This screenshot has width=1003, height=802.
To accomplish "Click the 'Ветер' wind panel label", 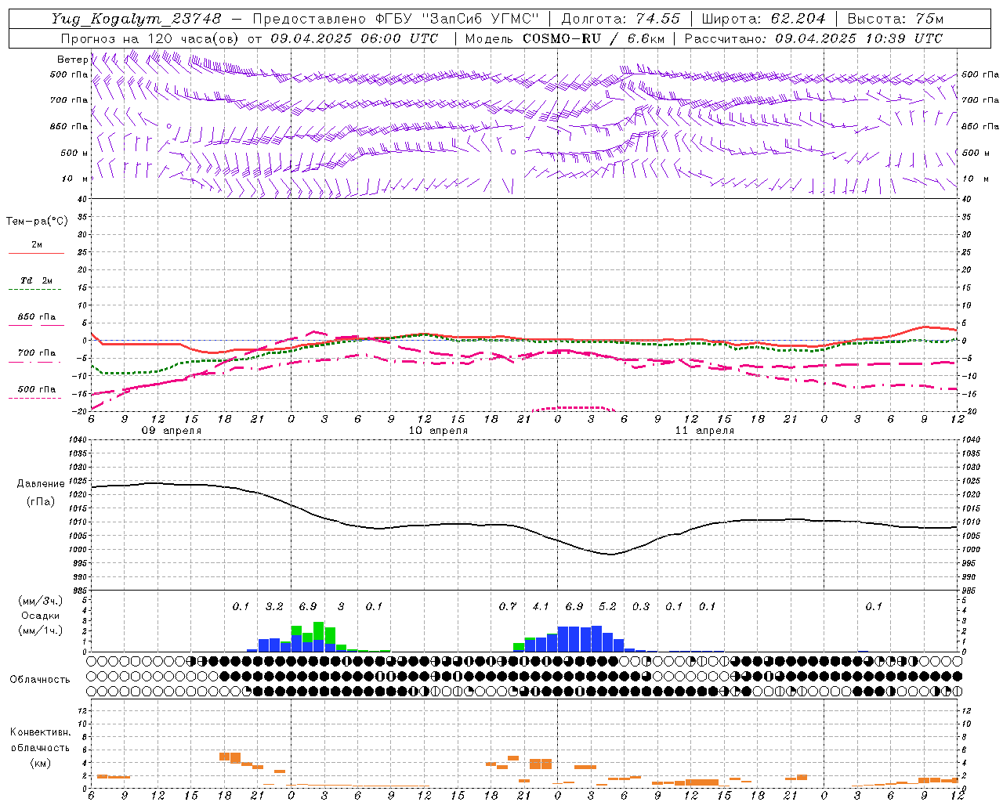I will click(73, 60).
